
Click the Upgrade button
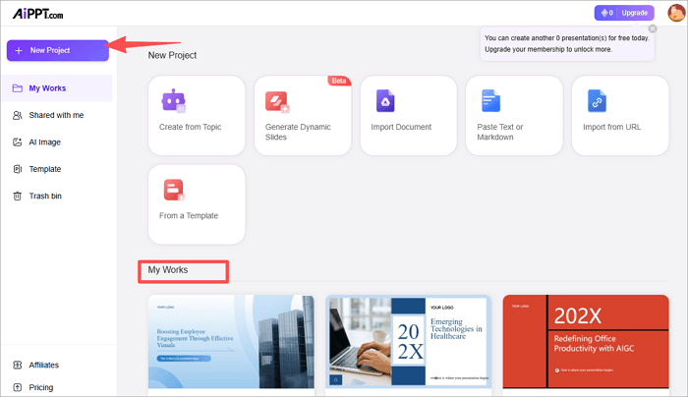(635, 13)
